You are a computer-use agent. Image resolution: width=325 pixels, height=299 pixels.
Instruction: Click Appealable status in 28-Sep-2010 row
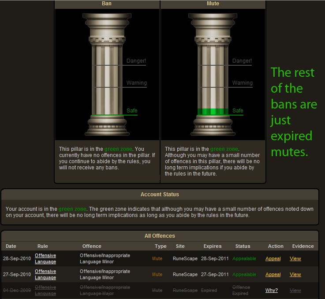pyautogui.click(x=244, y=258)
